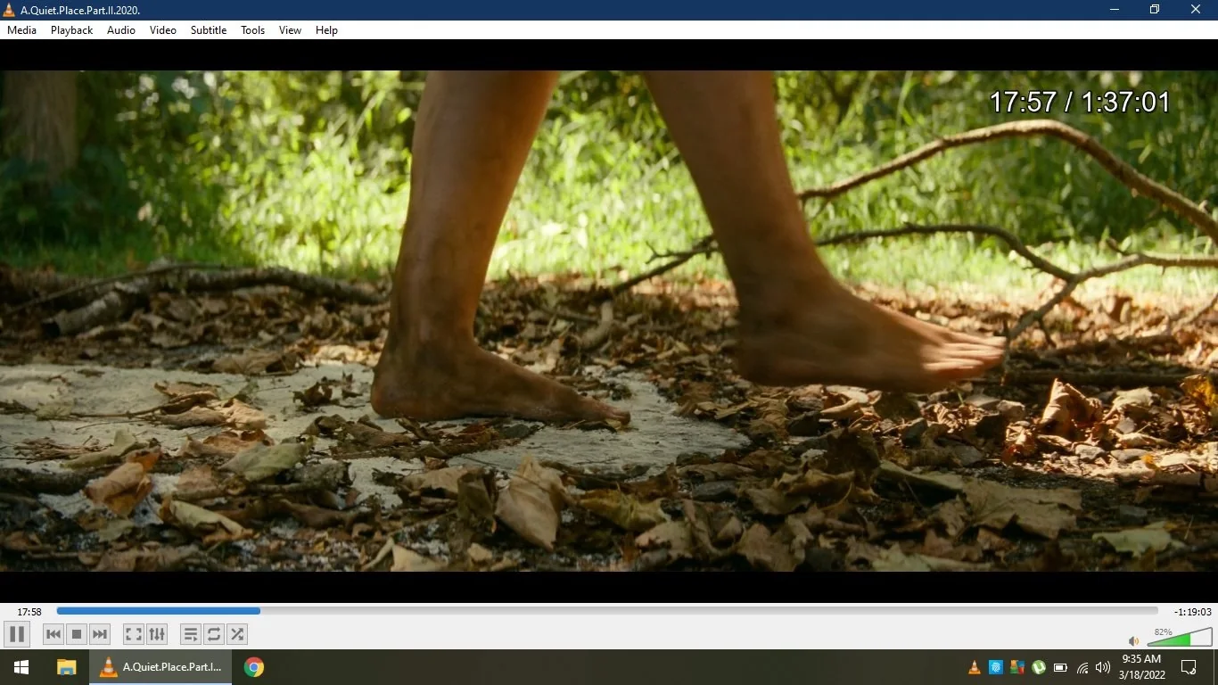The image size is (1218, 685).
Task: Close the VLC media player window
Action: [x=1197, y=10]
